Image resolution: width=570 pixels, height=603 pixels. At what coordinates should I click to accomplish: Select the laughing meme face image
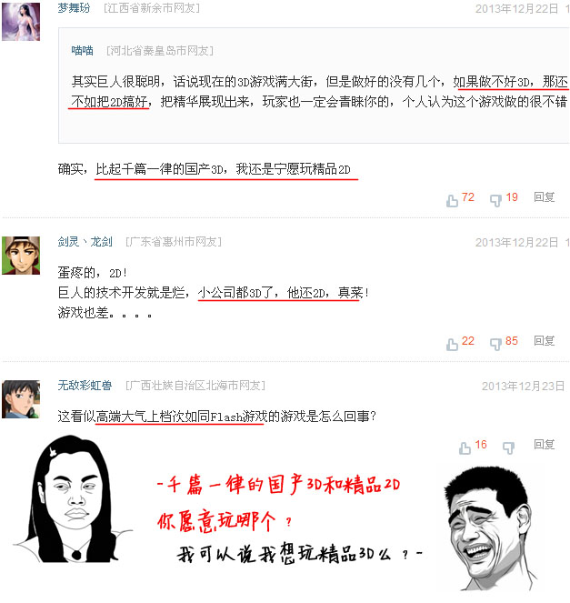point(490,528)
